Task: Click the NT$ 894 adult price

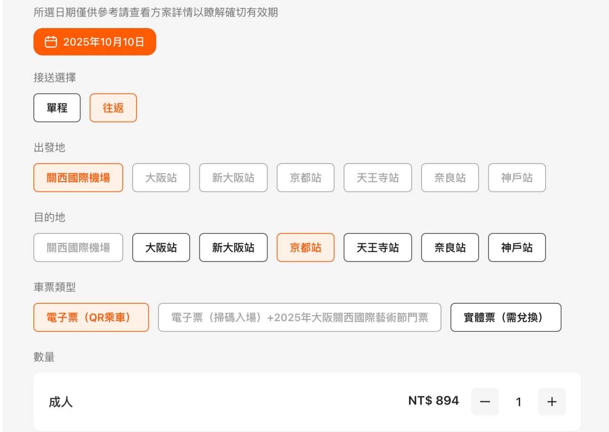Action: 434,401
